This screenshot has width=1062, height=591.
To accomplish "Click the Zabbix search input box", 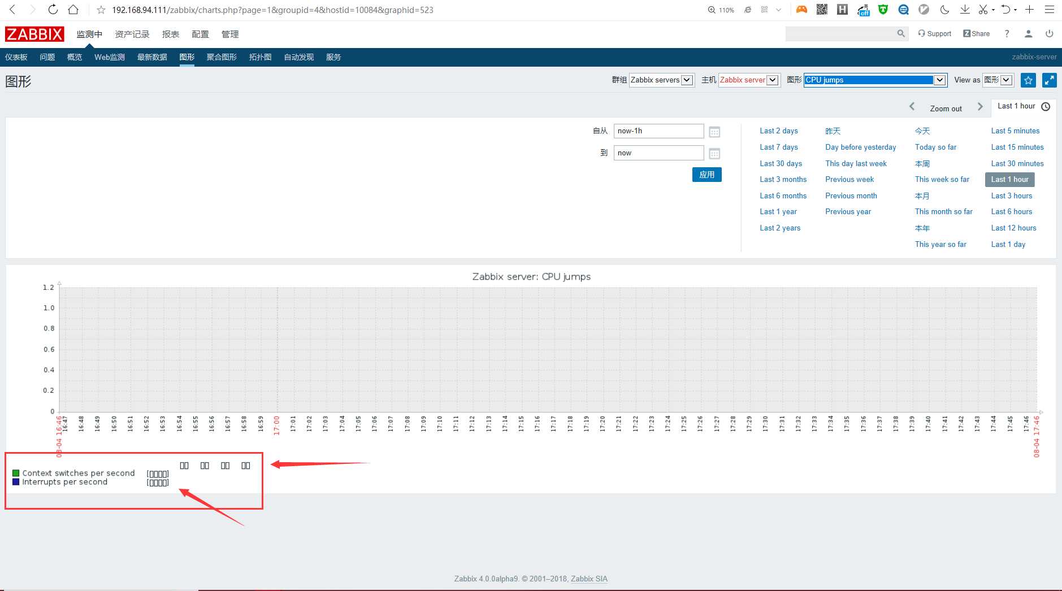I will 840,34.
